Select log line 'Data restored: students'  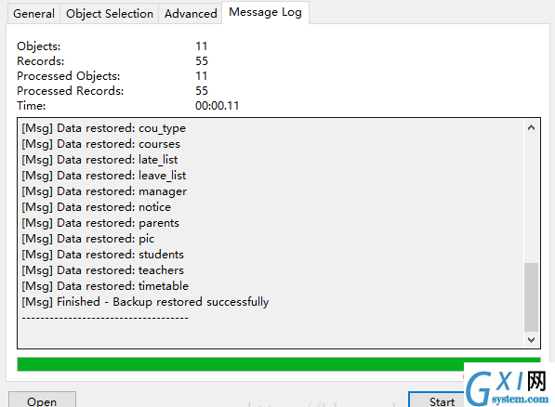tap(102, 255)
